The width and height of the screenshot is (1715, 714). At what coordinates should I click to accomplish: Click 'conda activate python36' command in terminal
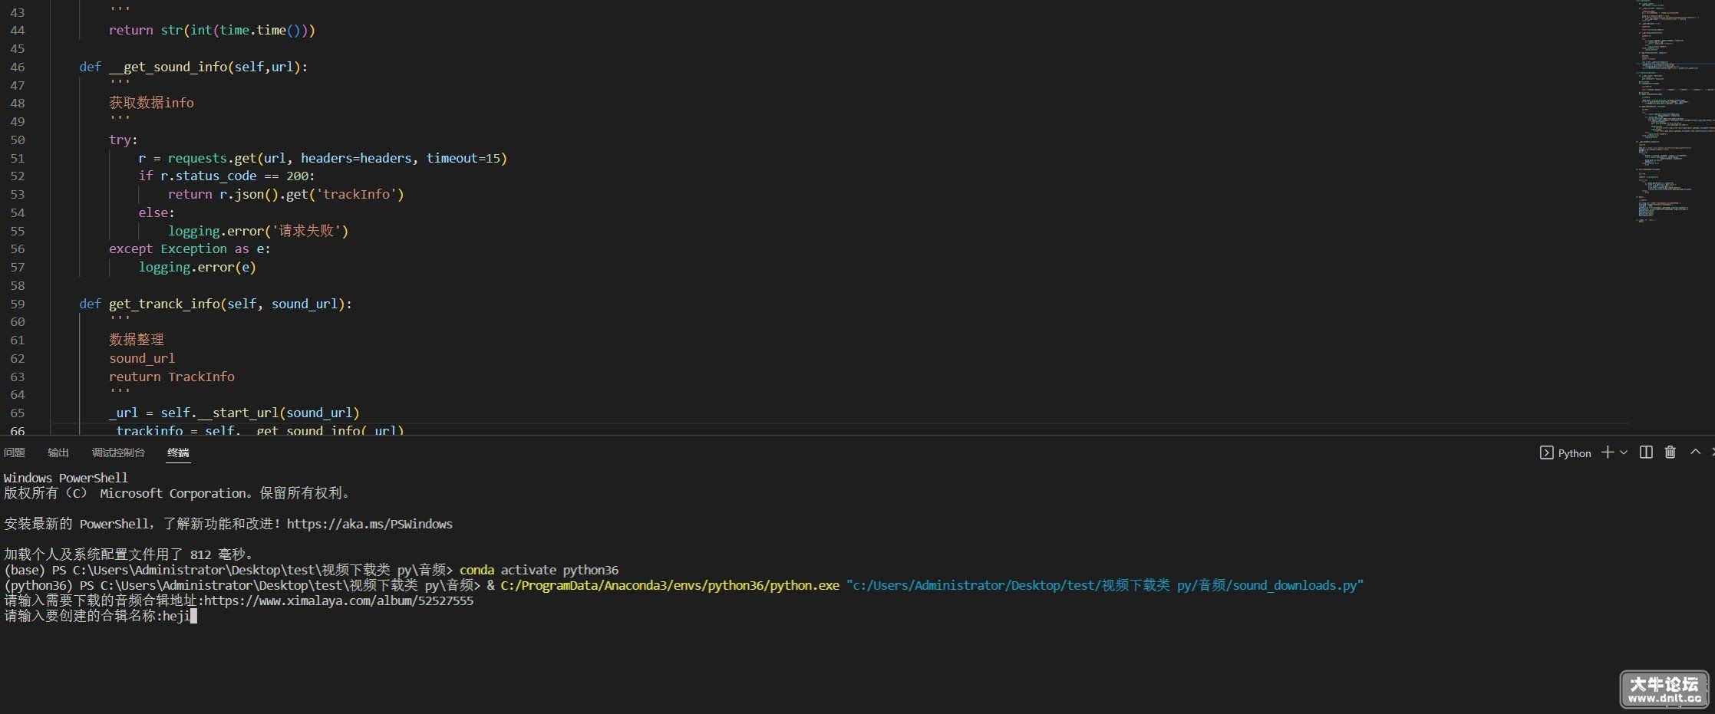(x=539, y=571)
